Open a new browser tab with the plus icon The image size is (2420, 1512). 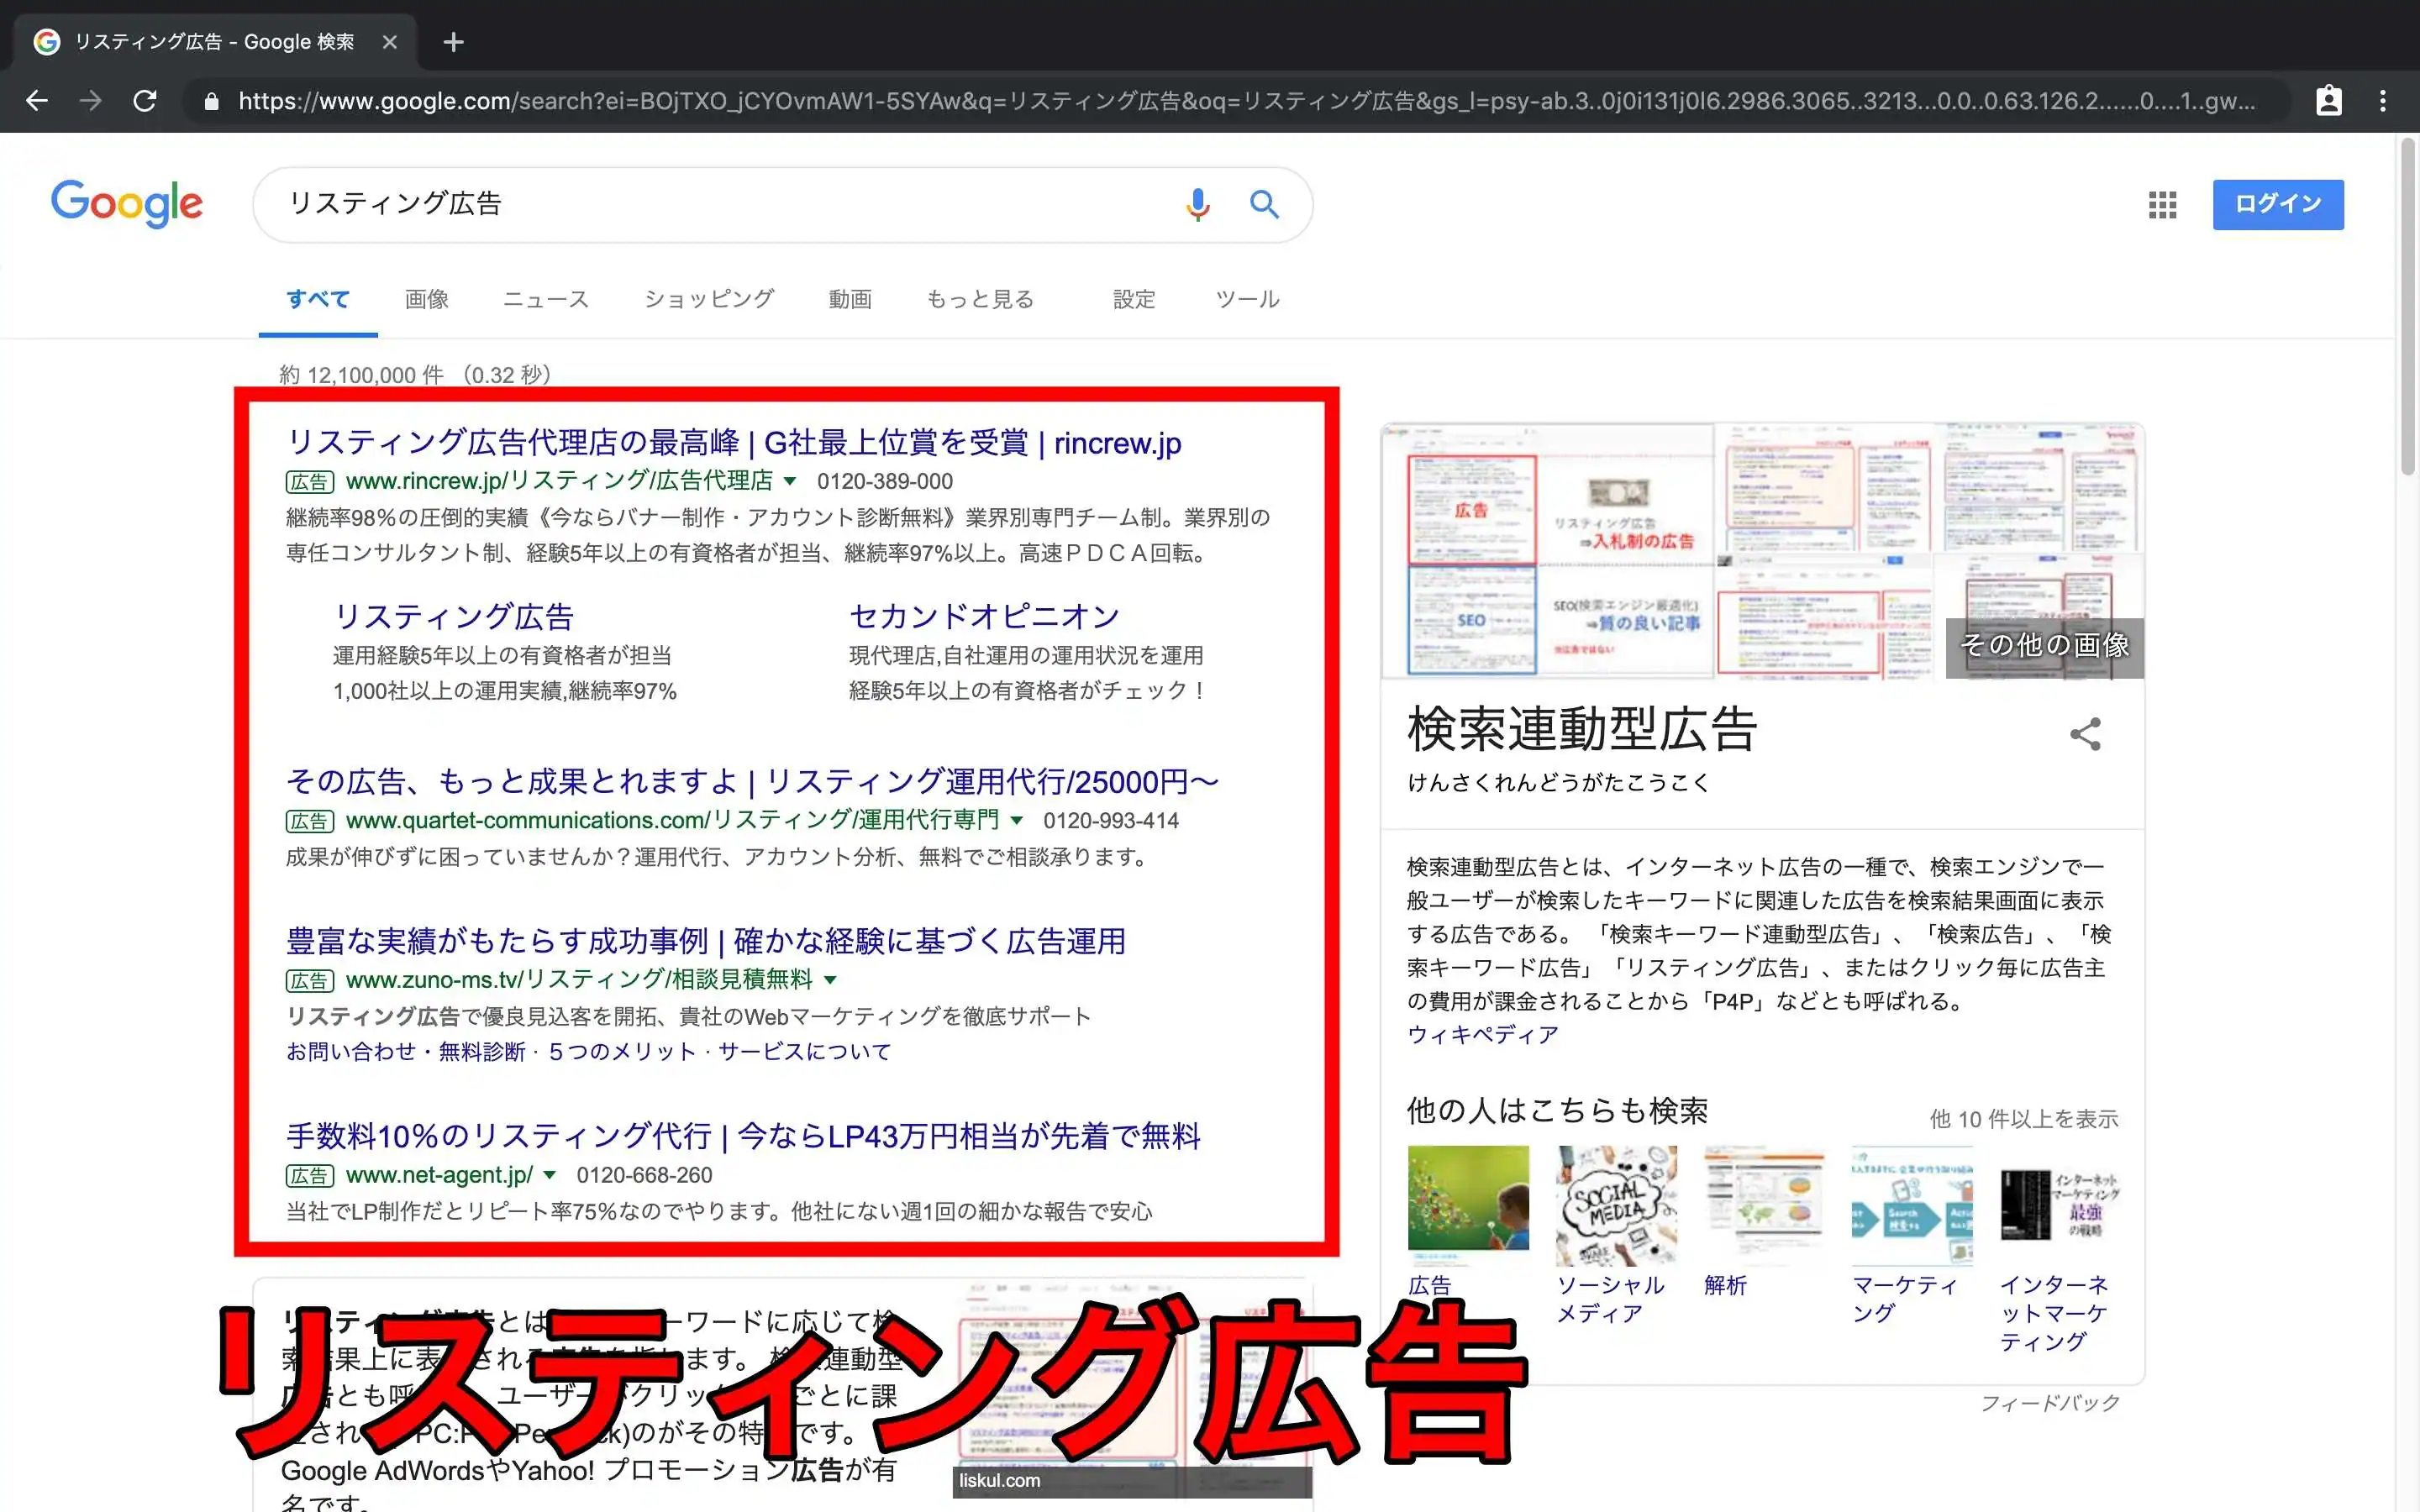(453, 42)
